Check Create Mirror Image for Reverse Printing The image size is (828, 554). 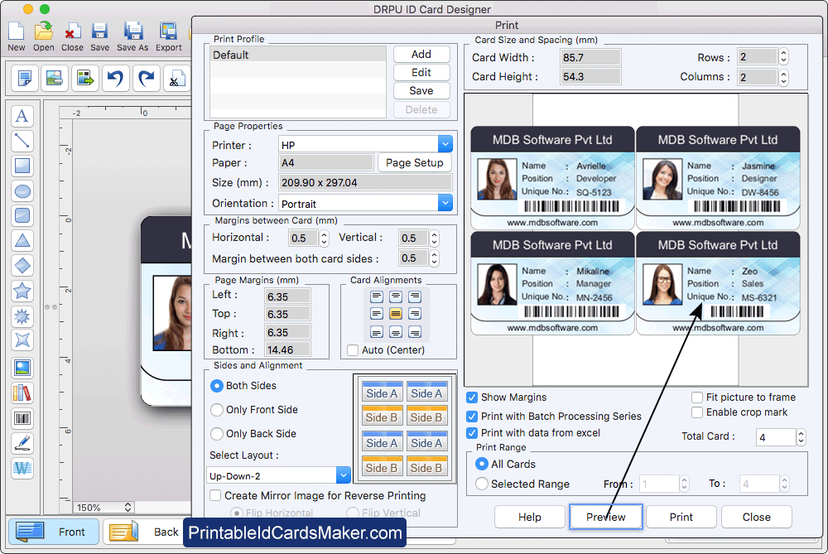215,495
